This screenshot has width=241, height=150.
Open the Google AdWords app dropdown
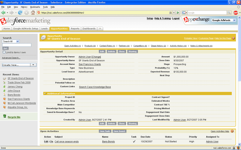pyautogui.click(x=224, y=20)
